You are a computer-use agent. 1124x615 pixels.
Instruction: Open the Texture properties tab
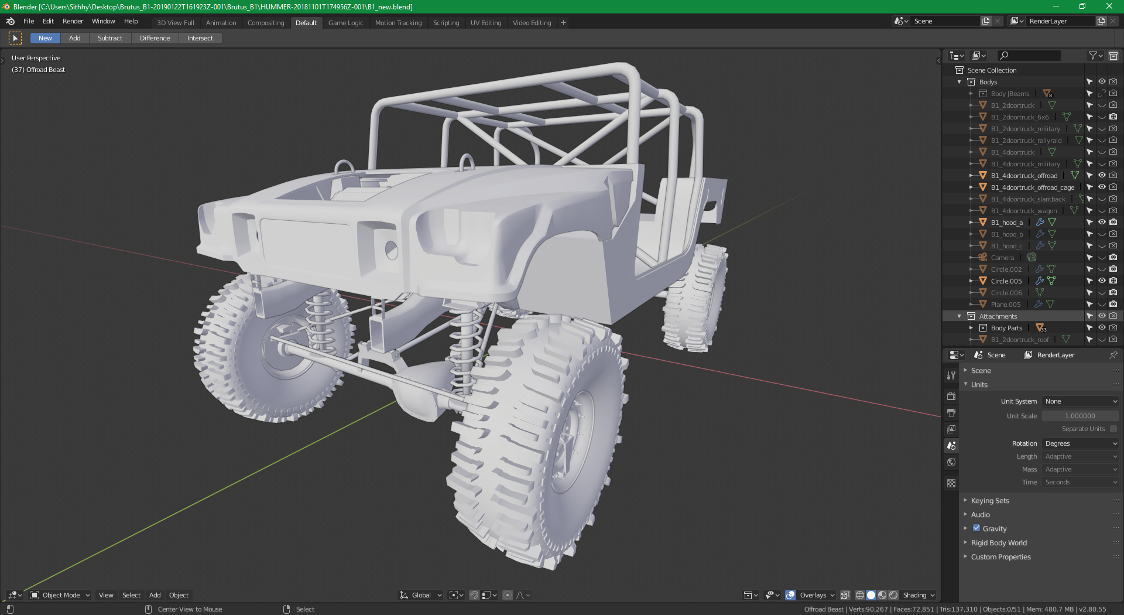pos(951,483)
